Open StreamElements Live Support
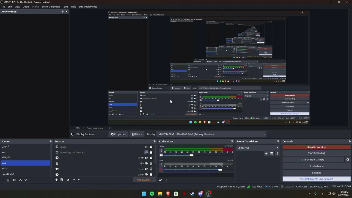This screenshot has width=352, height=198. (317, 179)
